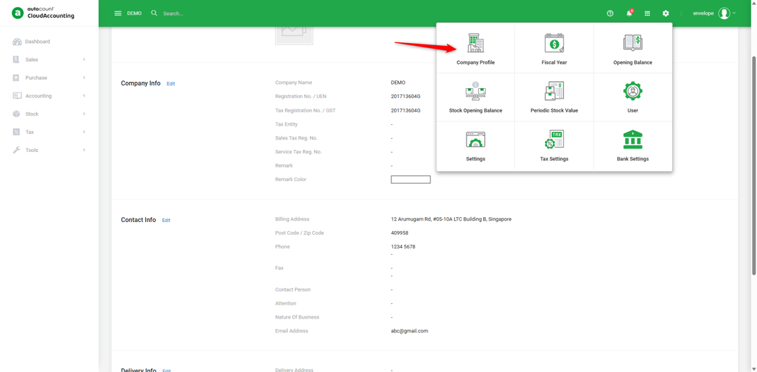
Task: Open Stock Opening Balance option
Action: coord(475,97)
